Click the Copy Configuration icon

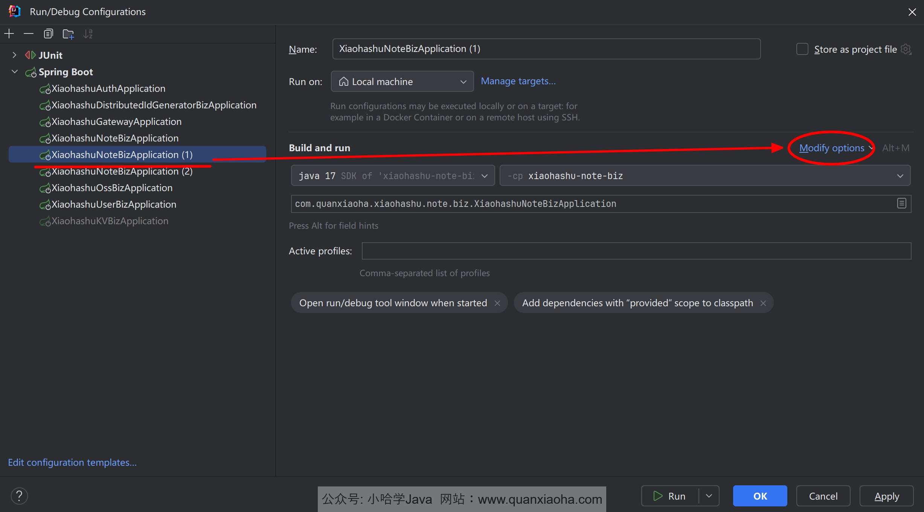point(48,34)
